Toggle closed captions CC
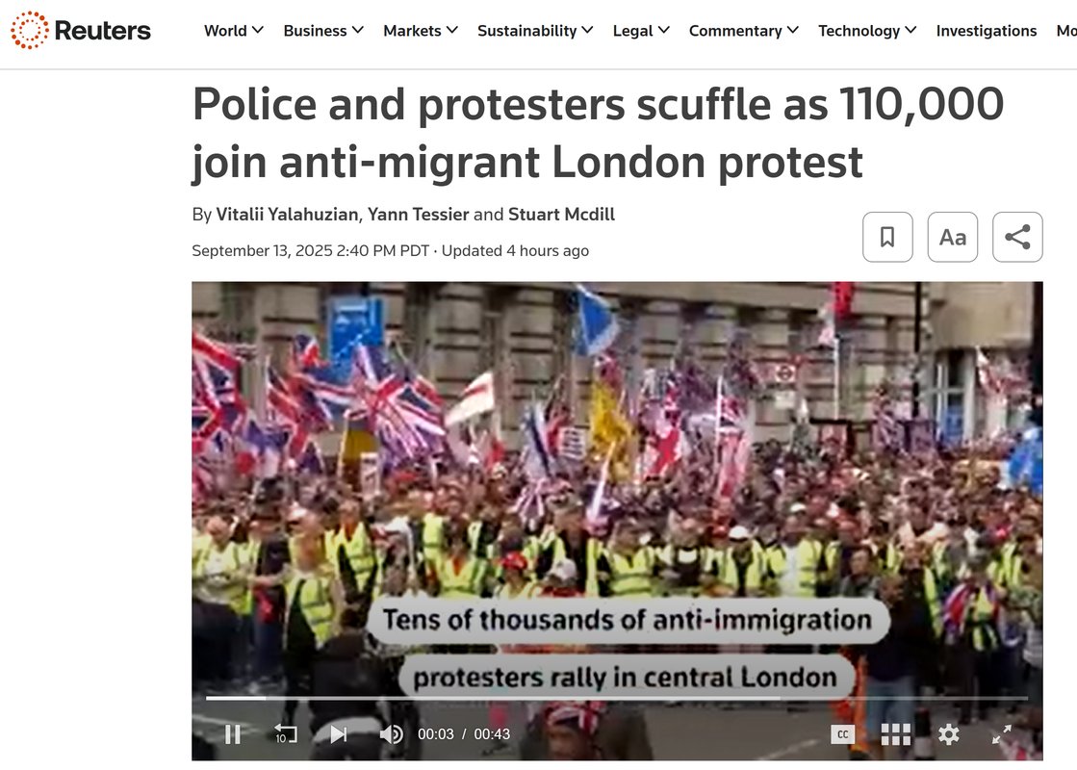 pyautogui.click(x=843, y=734)
